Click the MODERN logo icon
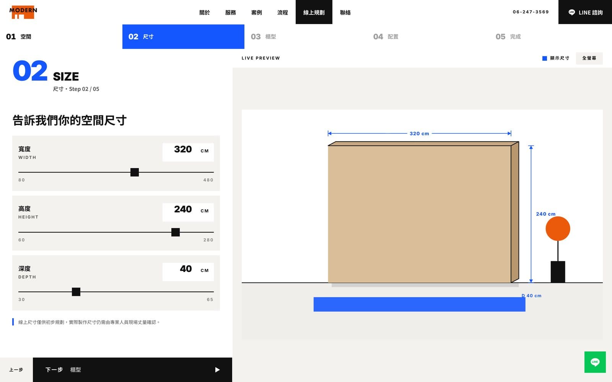 23,12
